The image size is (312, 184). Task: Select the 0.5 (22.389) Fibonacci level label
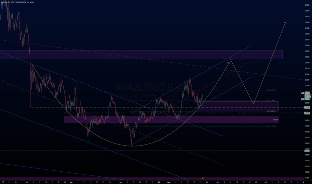[270, 101]
